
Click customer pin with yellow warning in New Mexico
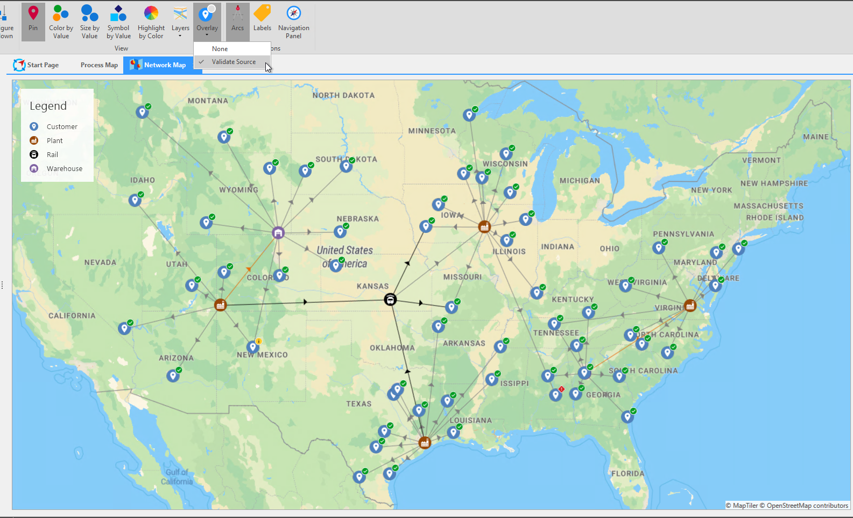(253, 346)
